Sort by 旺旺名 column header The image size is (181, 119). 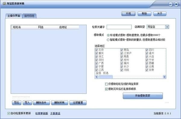tap(24, 27)
